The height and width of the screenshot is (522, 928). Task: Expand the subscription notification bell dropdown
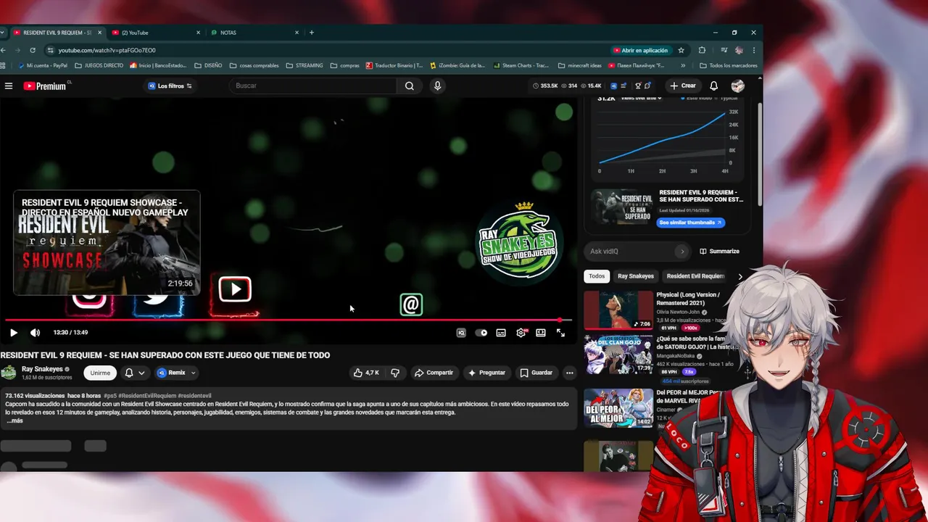coord(135,373)
